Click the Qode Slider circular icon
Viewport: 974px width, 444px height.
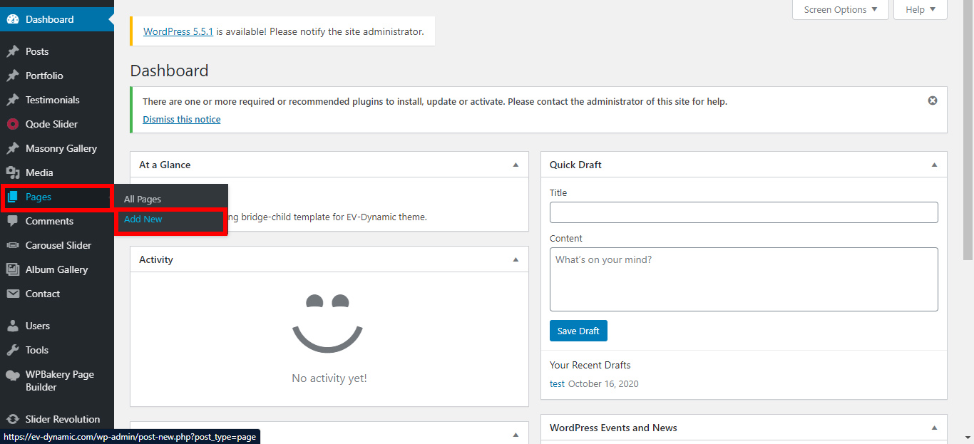(13, 124)
